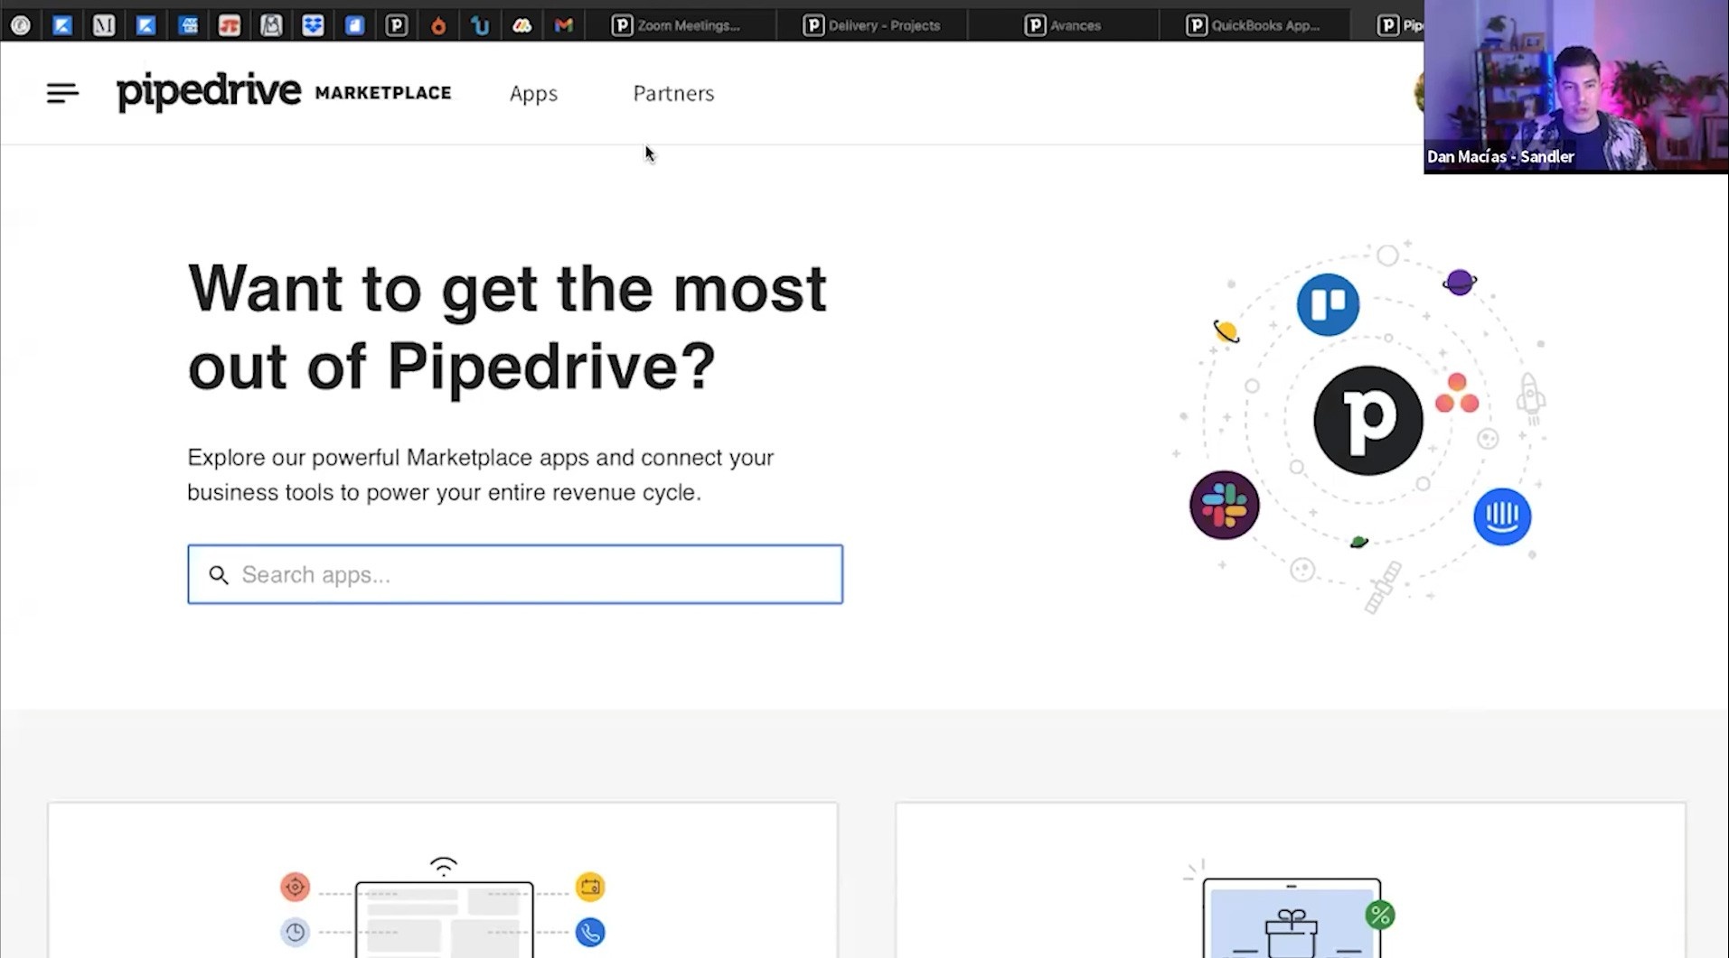Focus the Search apps input field
1729x958 pixels.
pos(515,574)
